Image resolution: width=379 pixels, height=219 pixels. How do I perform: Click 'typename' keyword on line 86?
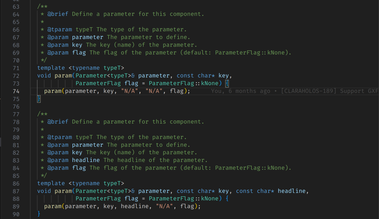click(86, 183)
